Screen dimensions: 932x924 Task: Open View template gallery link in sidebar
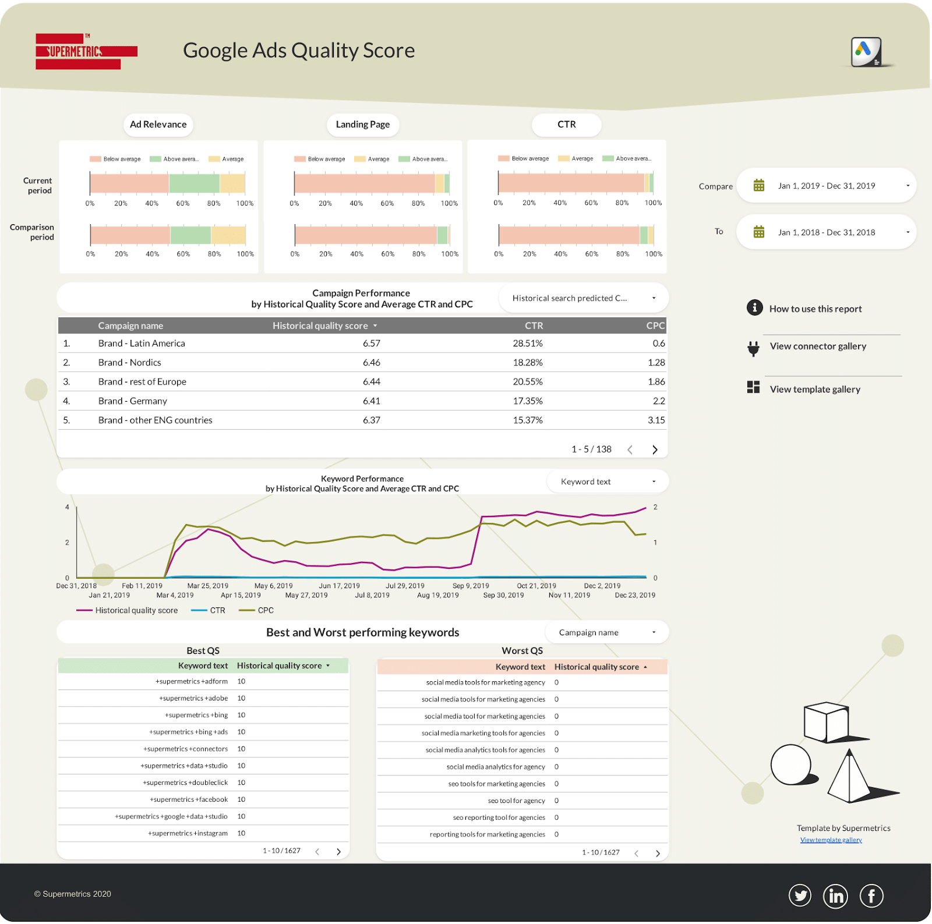(815, 389)
